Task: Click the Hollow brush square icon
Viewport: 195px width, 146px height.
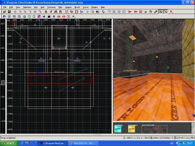Action: 77,12
